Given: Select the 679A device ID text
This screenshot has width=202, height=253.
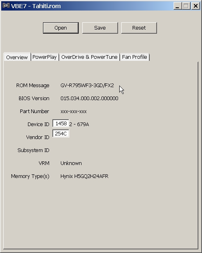Looking at the screenshot, I should (x=83, y=124).
